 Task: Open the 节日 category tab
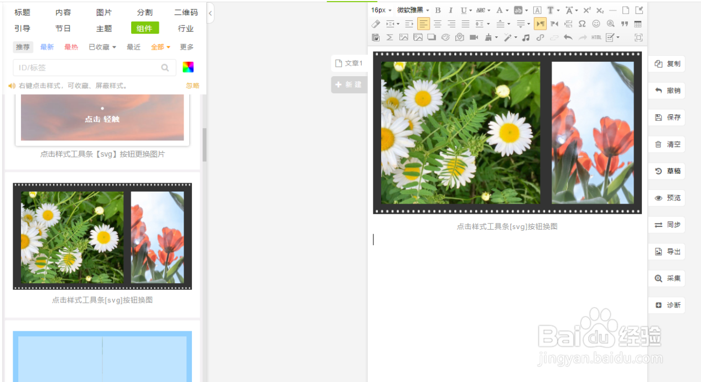click(63, 28)
